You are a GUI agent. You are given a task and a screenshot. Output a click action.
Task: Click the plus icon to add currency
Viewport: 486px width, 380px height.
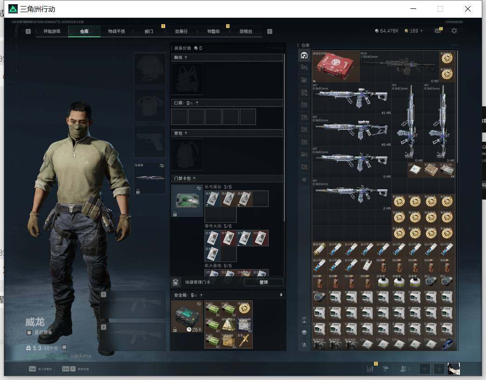click(x=422, y=31)
